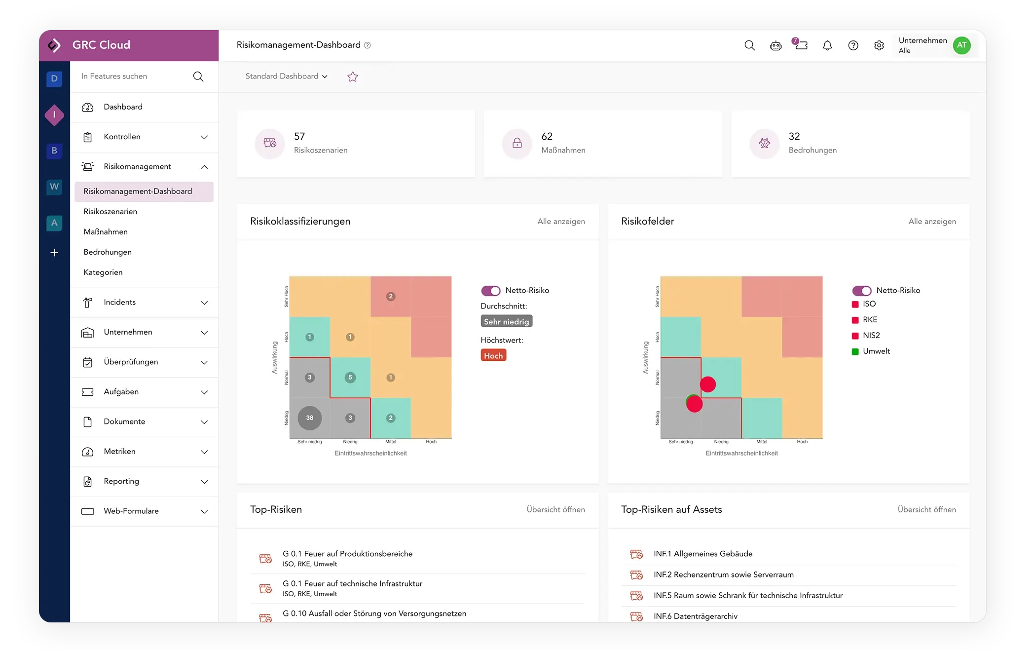Select Risikoszenarien in the sidebar
This screenshot has width=1033, height=651.
point(110,211)
